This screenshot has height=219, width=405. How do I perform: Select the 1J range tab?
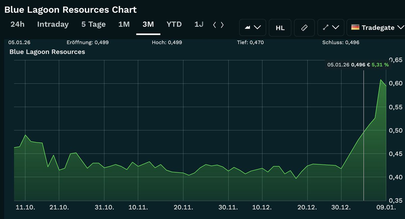pos(199,25)
